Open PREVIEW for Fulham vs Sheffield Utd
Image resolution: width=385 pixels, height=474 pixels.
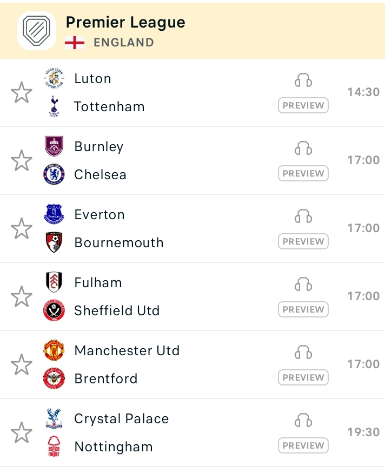(303, 309)
